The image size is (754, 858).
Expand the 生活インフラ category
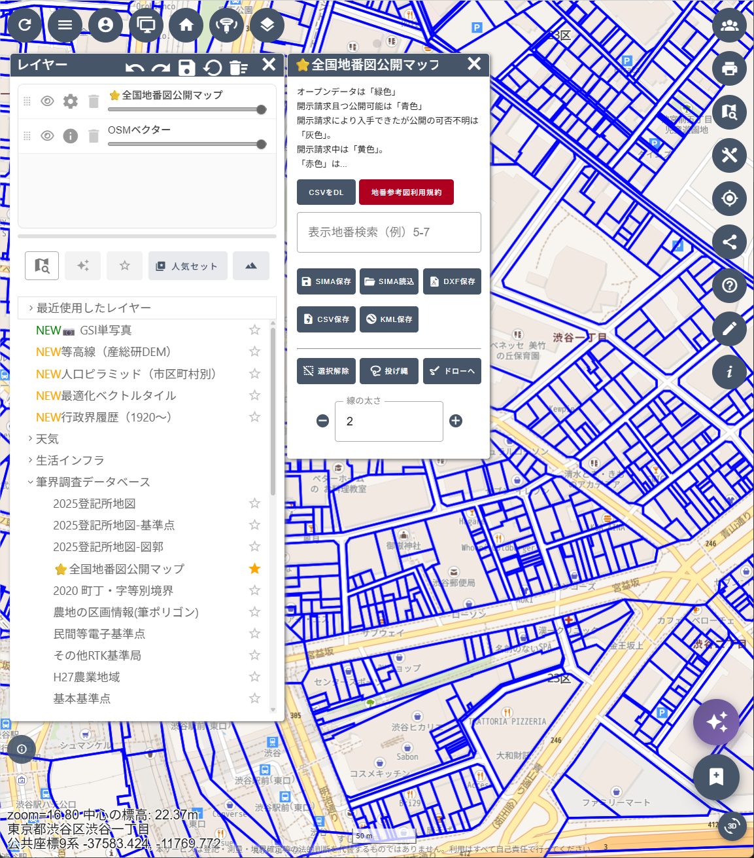69,460
